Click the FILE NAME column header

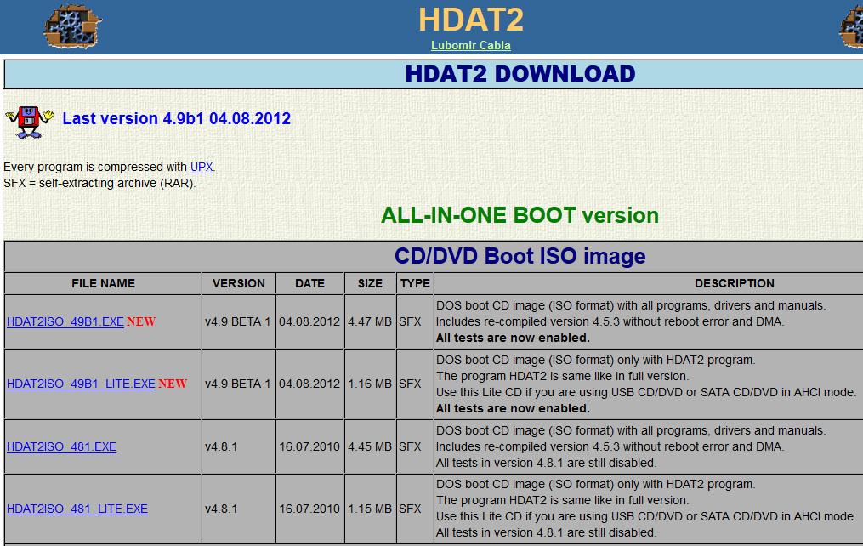tap(104, 283)
